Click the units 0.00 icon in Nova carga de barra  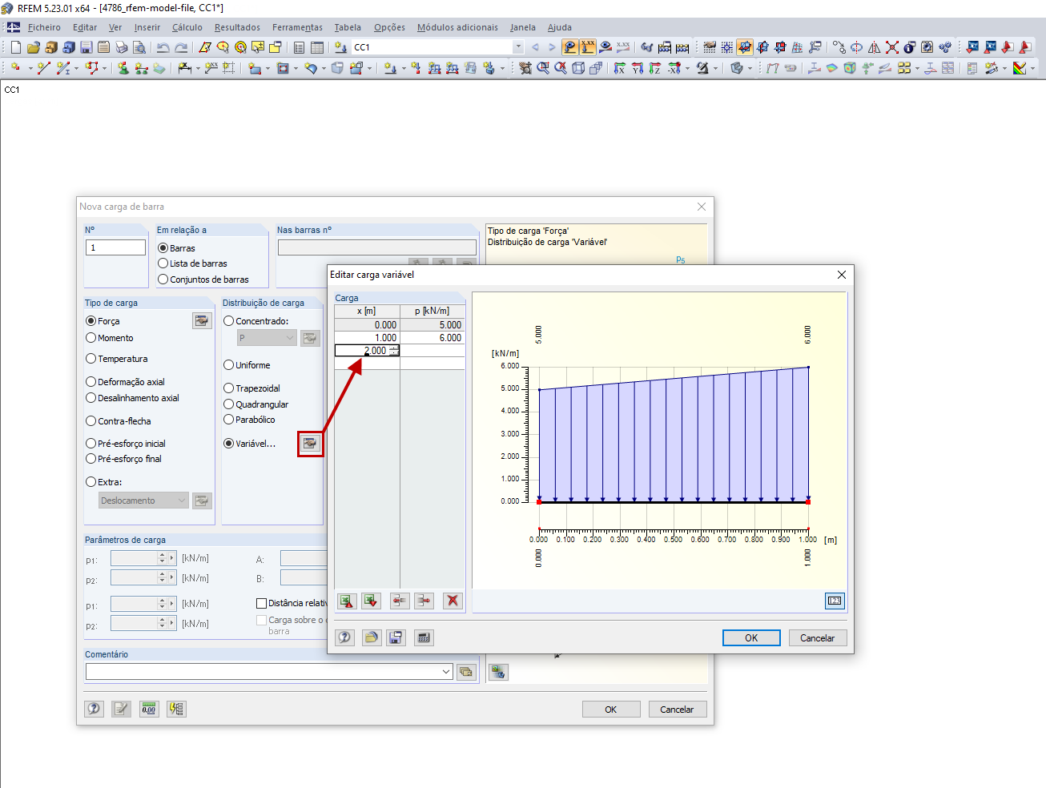(x=149, y=709)
